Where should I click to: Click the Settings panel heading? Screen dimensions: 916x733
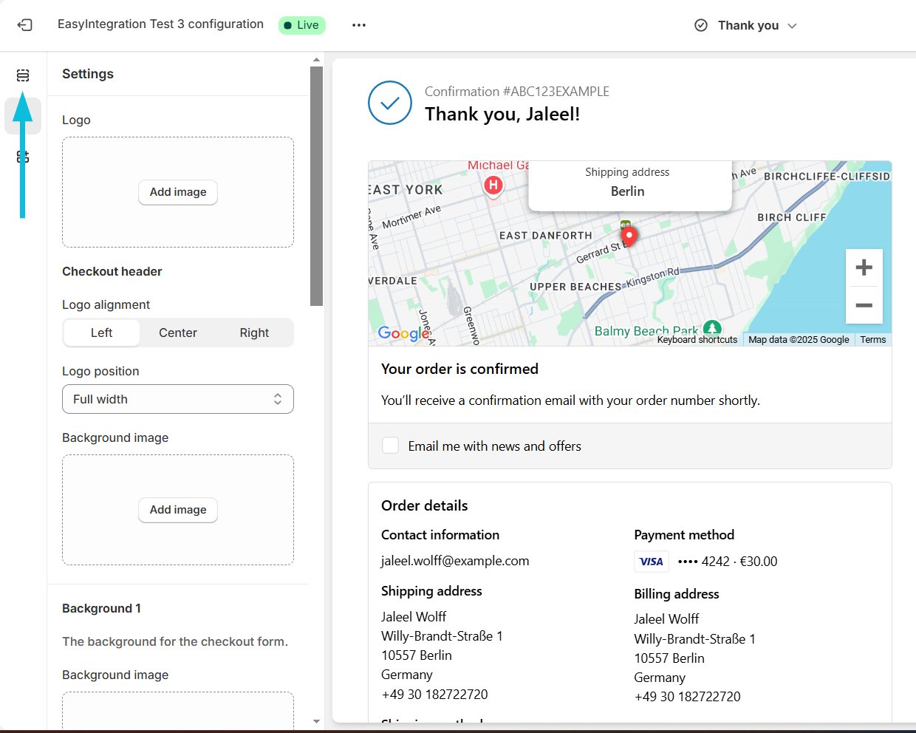(88, 74)
